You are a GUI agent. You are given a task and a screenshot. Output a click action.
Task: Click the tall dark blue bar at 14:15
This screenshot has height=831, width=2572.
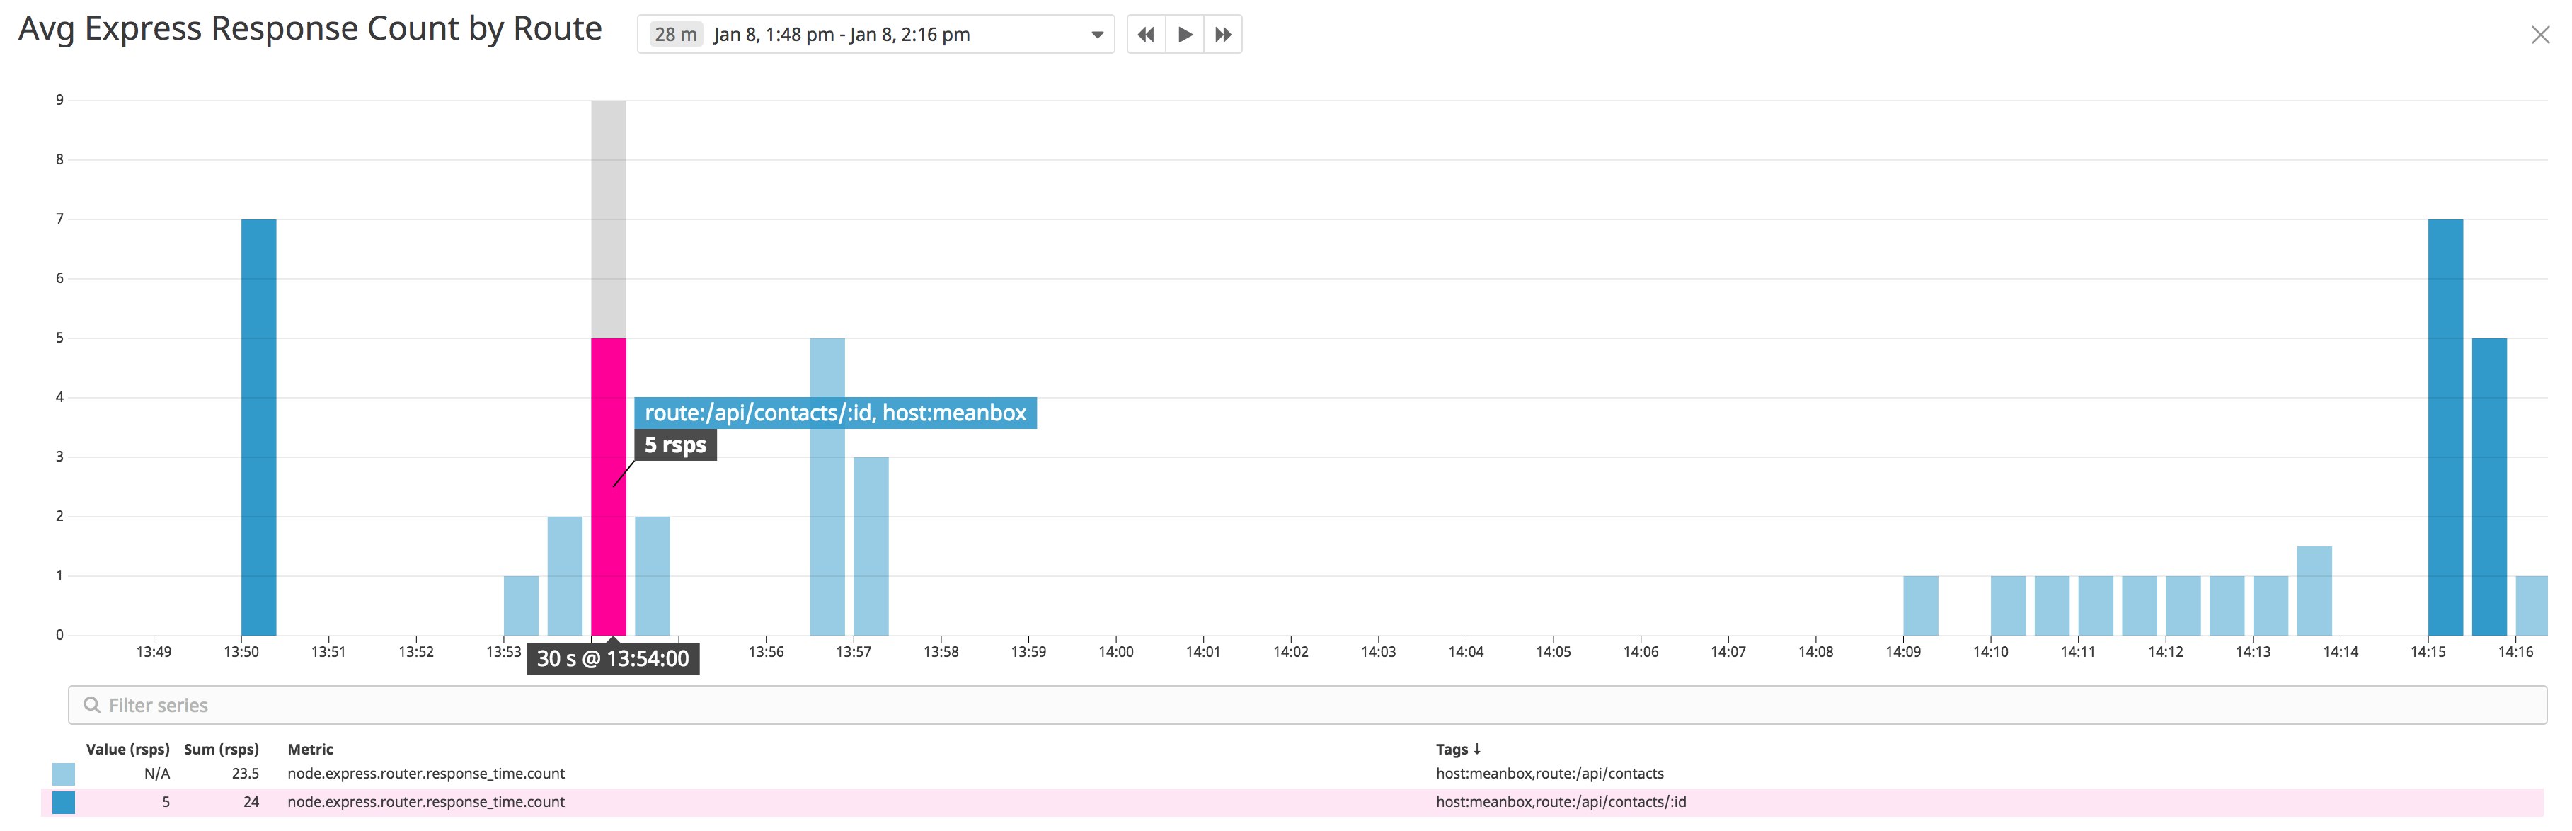click(2445, 428)
